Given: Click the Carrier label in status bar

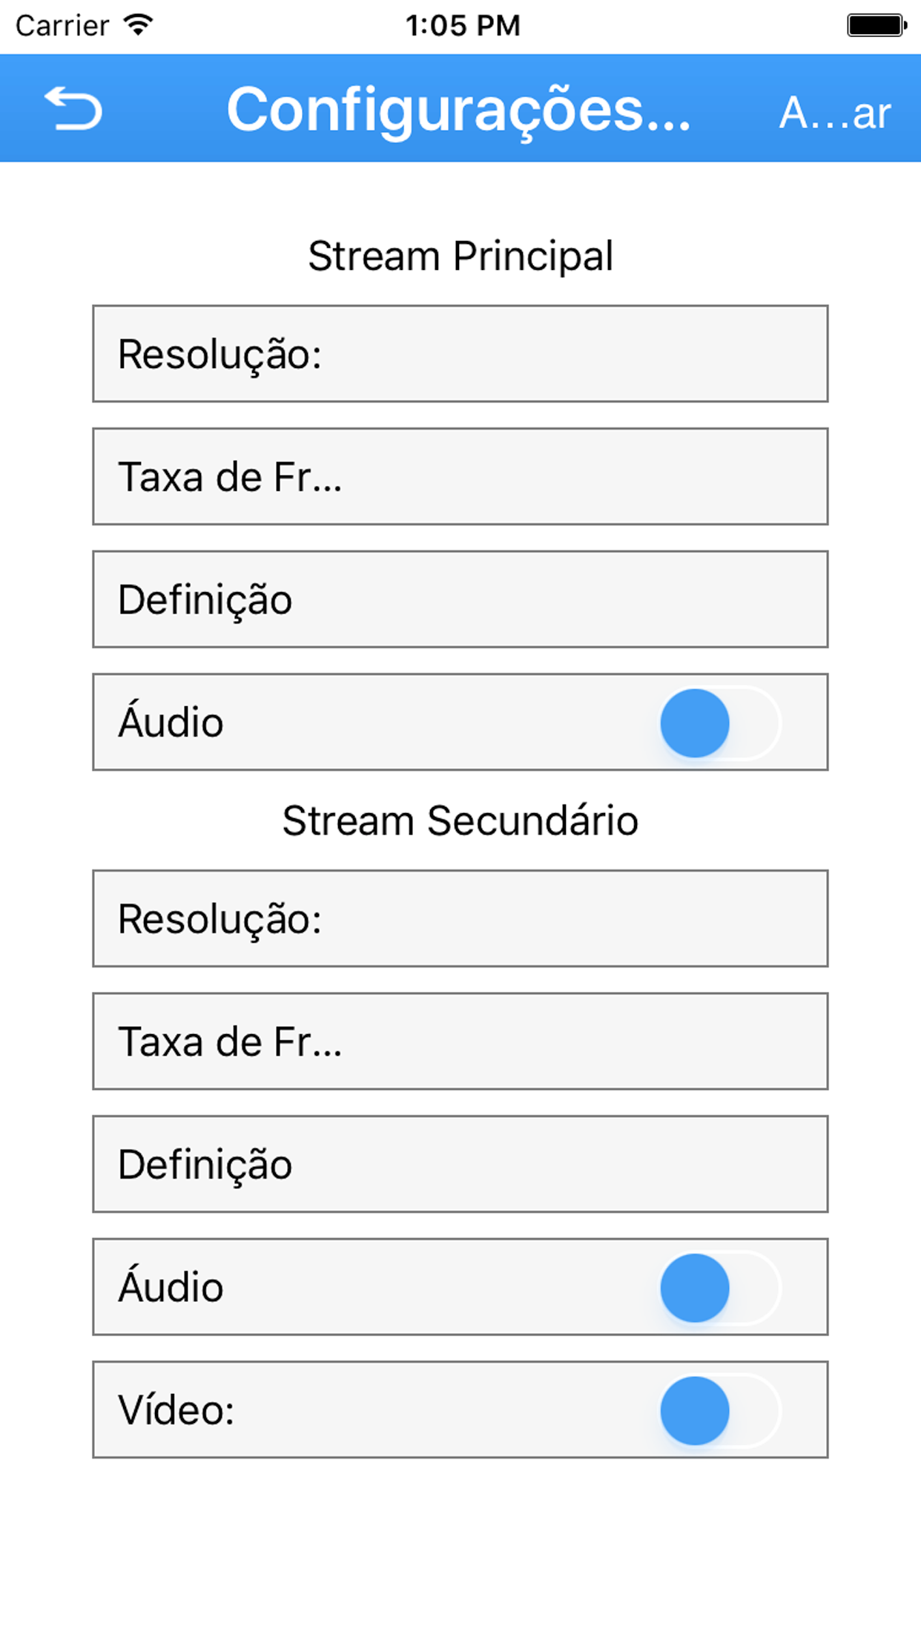Looking at the screenshot, I should (62, 26).
